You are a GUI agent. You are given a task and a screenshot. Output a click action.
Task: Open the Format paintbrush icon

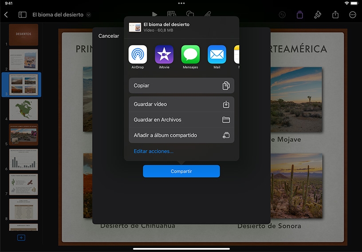318,15
